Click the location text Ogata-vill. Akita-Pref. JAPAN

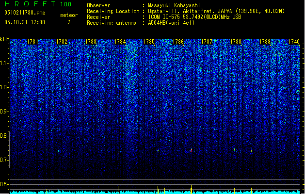(190, 11)
